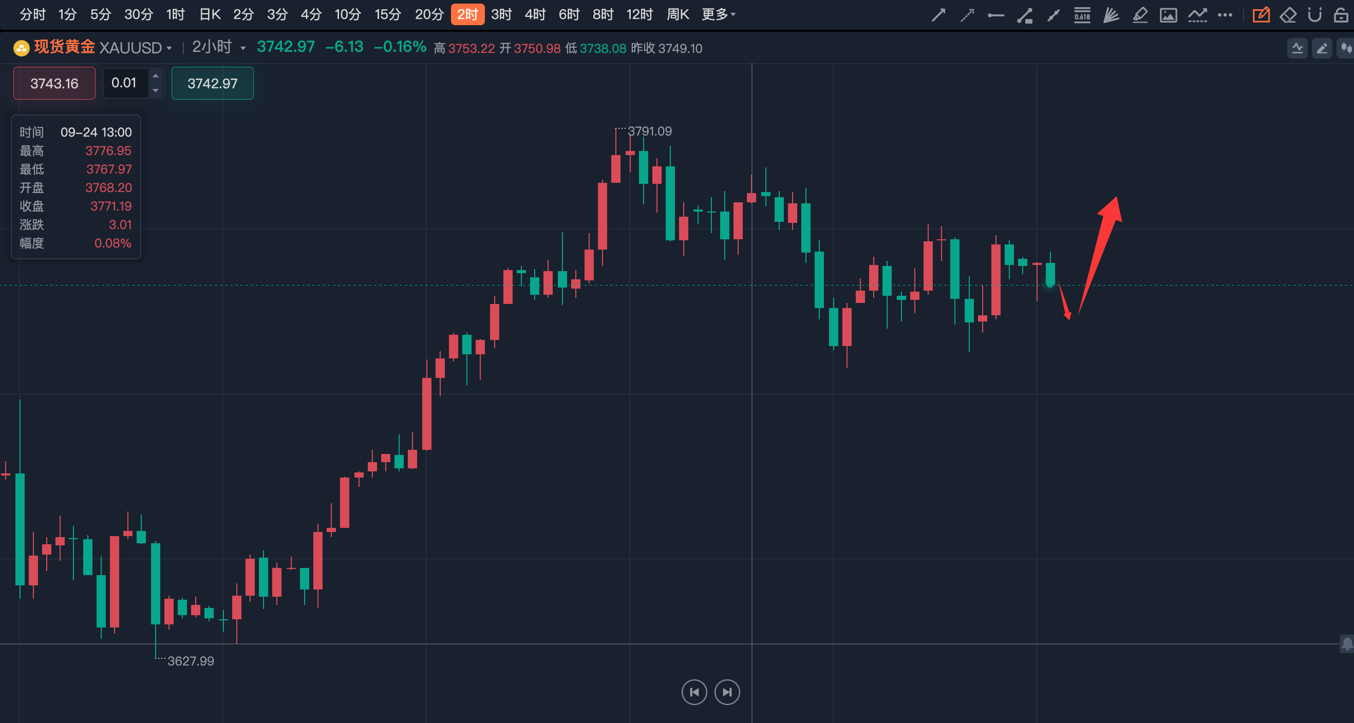Image resolution: width=1354 pixels, height=723 pixels.
Task: Increase lot size with up stepper arrow
Action: (156, 76)
